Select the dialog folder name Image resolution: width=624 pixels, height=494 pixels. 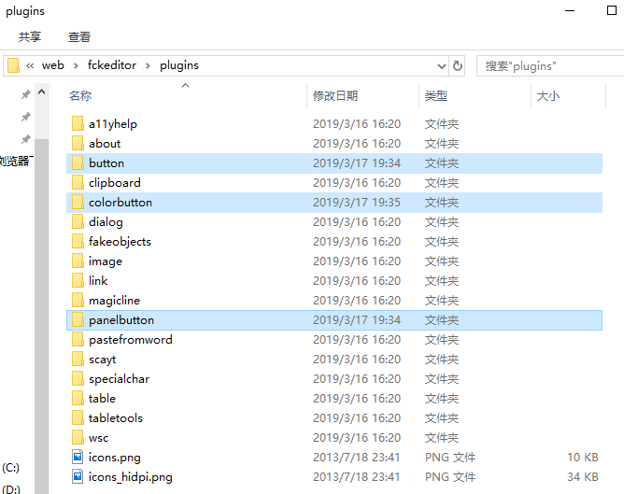[106, 222]
